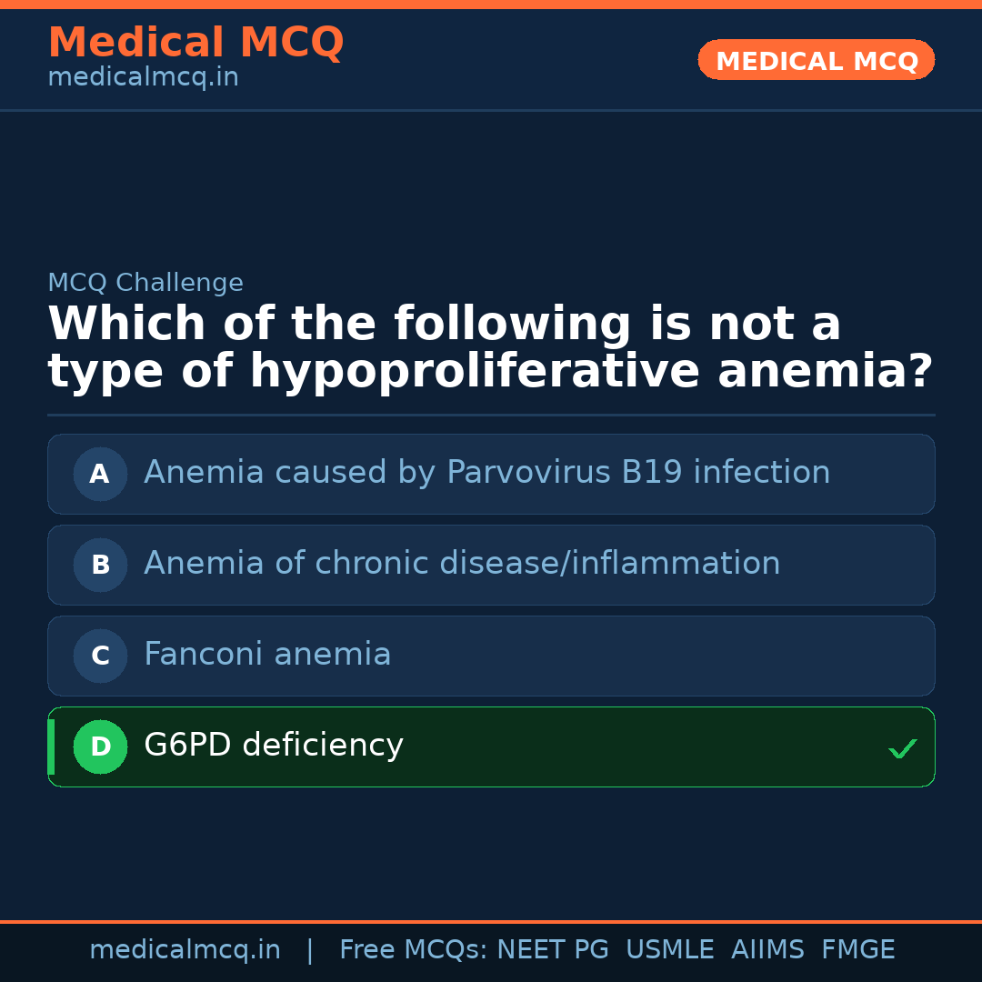Select 'FMGE' in the footer
Image resolution: width=982 pixels, height=982 pixels.
[x=857, y=950]
